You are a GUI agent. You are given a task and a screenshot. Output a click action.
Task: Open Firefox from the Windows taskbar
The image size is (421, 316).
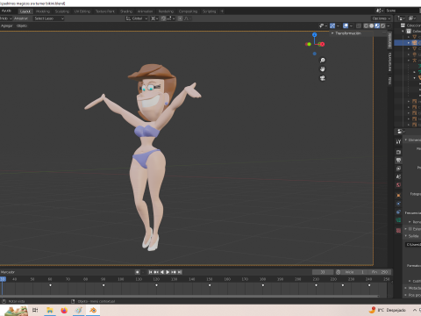64,310
